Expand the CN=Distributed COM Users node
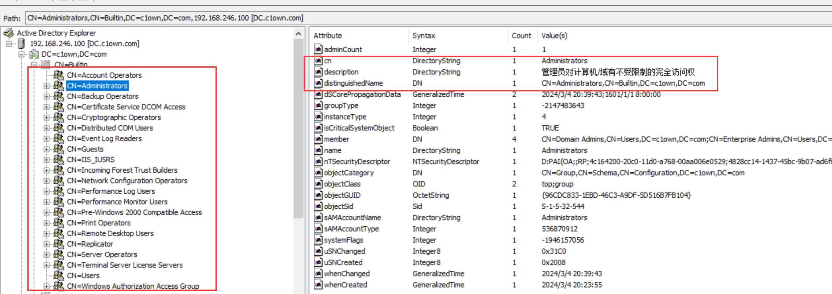The image size is (832, 294). [x=46, y=128]
